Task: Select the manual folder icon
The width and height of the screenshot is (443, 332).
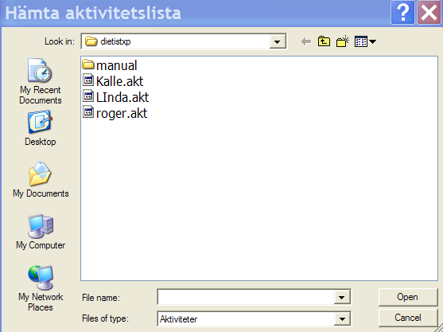Action: pos(88,64)
